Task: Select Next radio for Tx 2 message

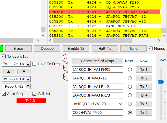Action: tap(130, 78)
